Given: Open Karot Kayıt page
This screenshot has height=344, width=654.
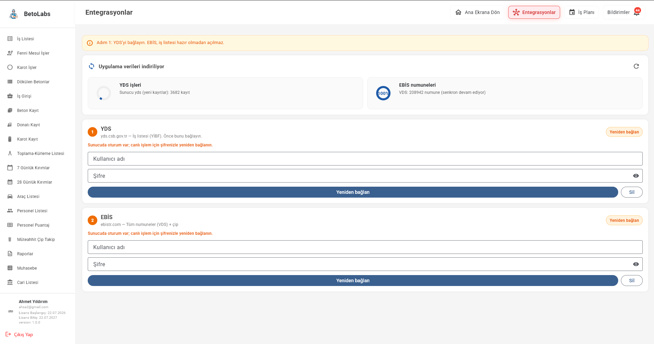Looking at the screenshot, I should pyautogui.click(x=38, y=139).
